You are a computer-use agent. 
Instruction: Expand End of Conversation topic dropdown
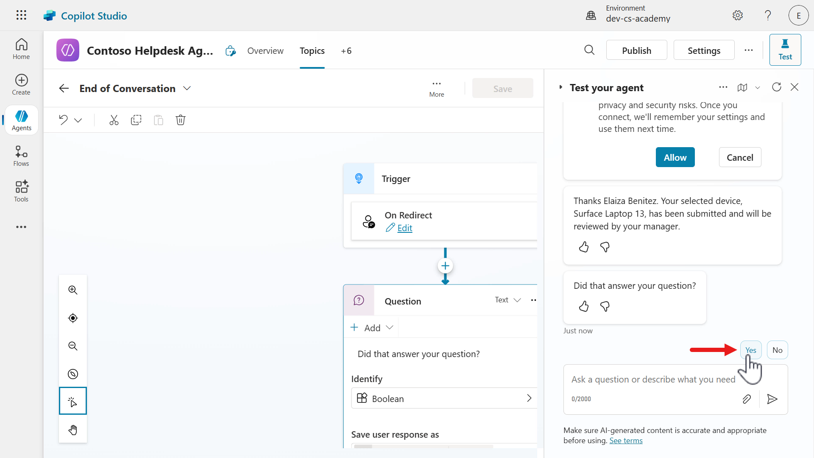(x=187, y=88)
